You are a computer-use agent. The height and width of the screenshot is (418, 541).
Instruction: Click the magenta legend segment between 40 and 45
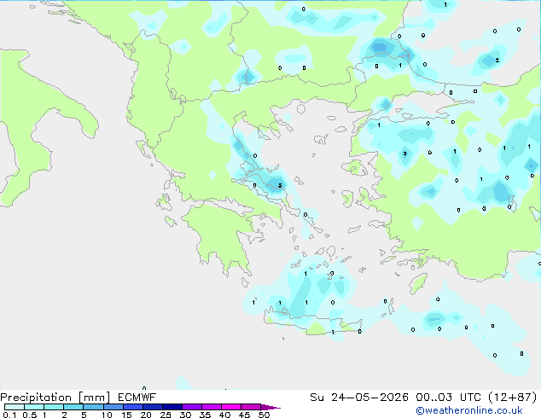[231, 407]
